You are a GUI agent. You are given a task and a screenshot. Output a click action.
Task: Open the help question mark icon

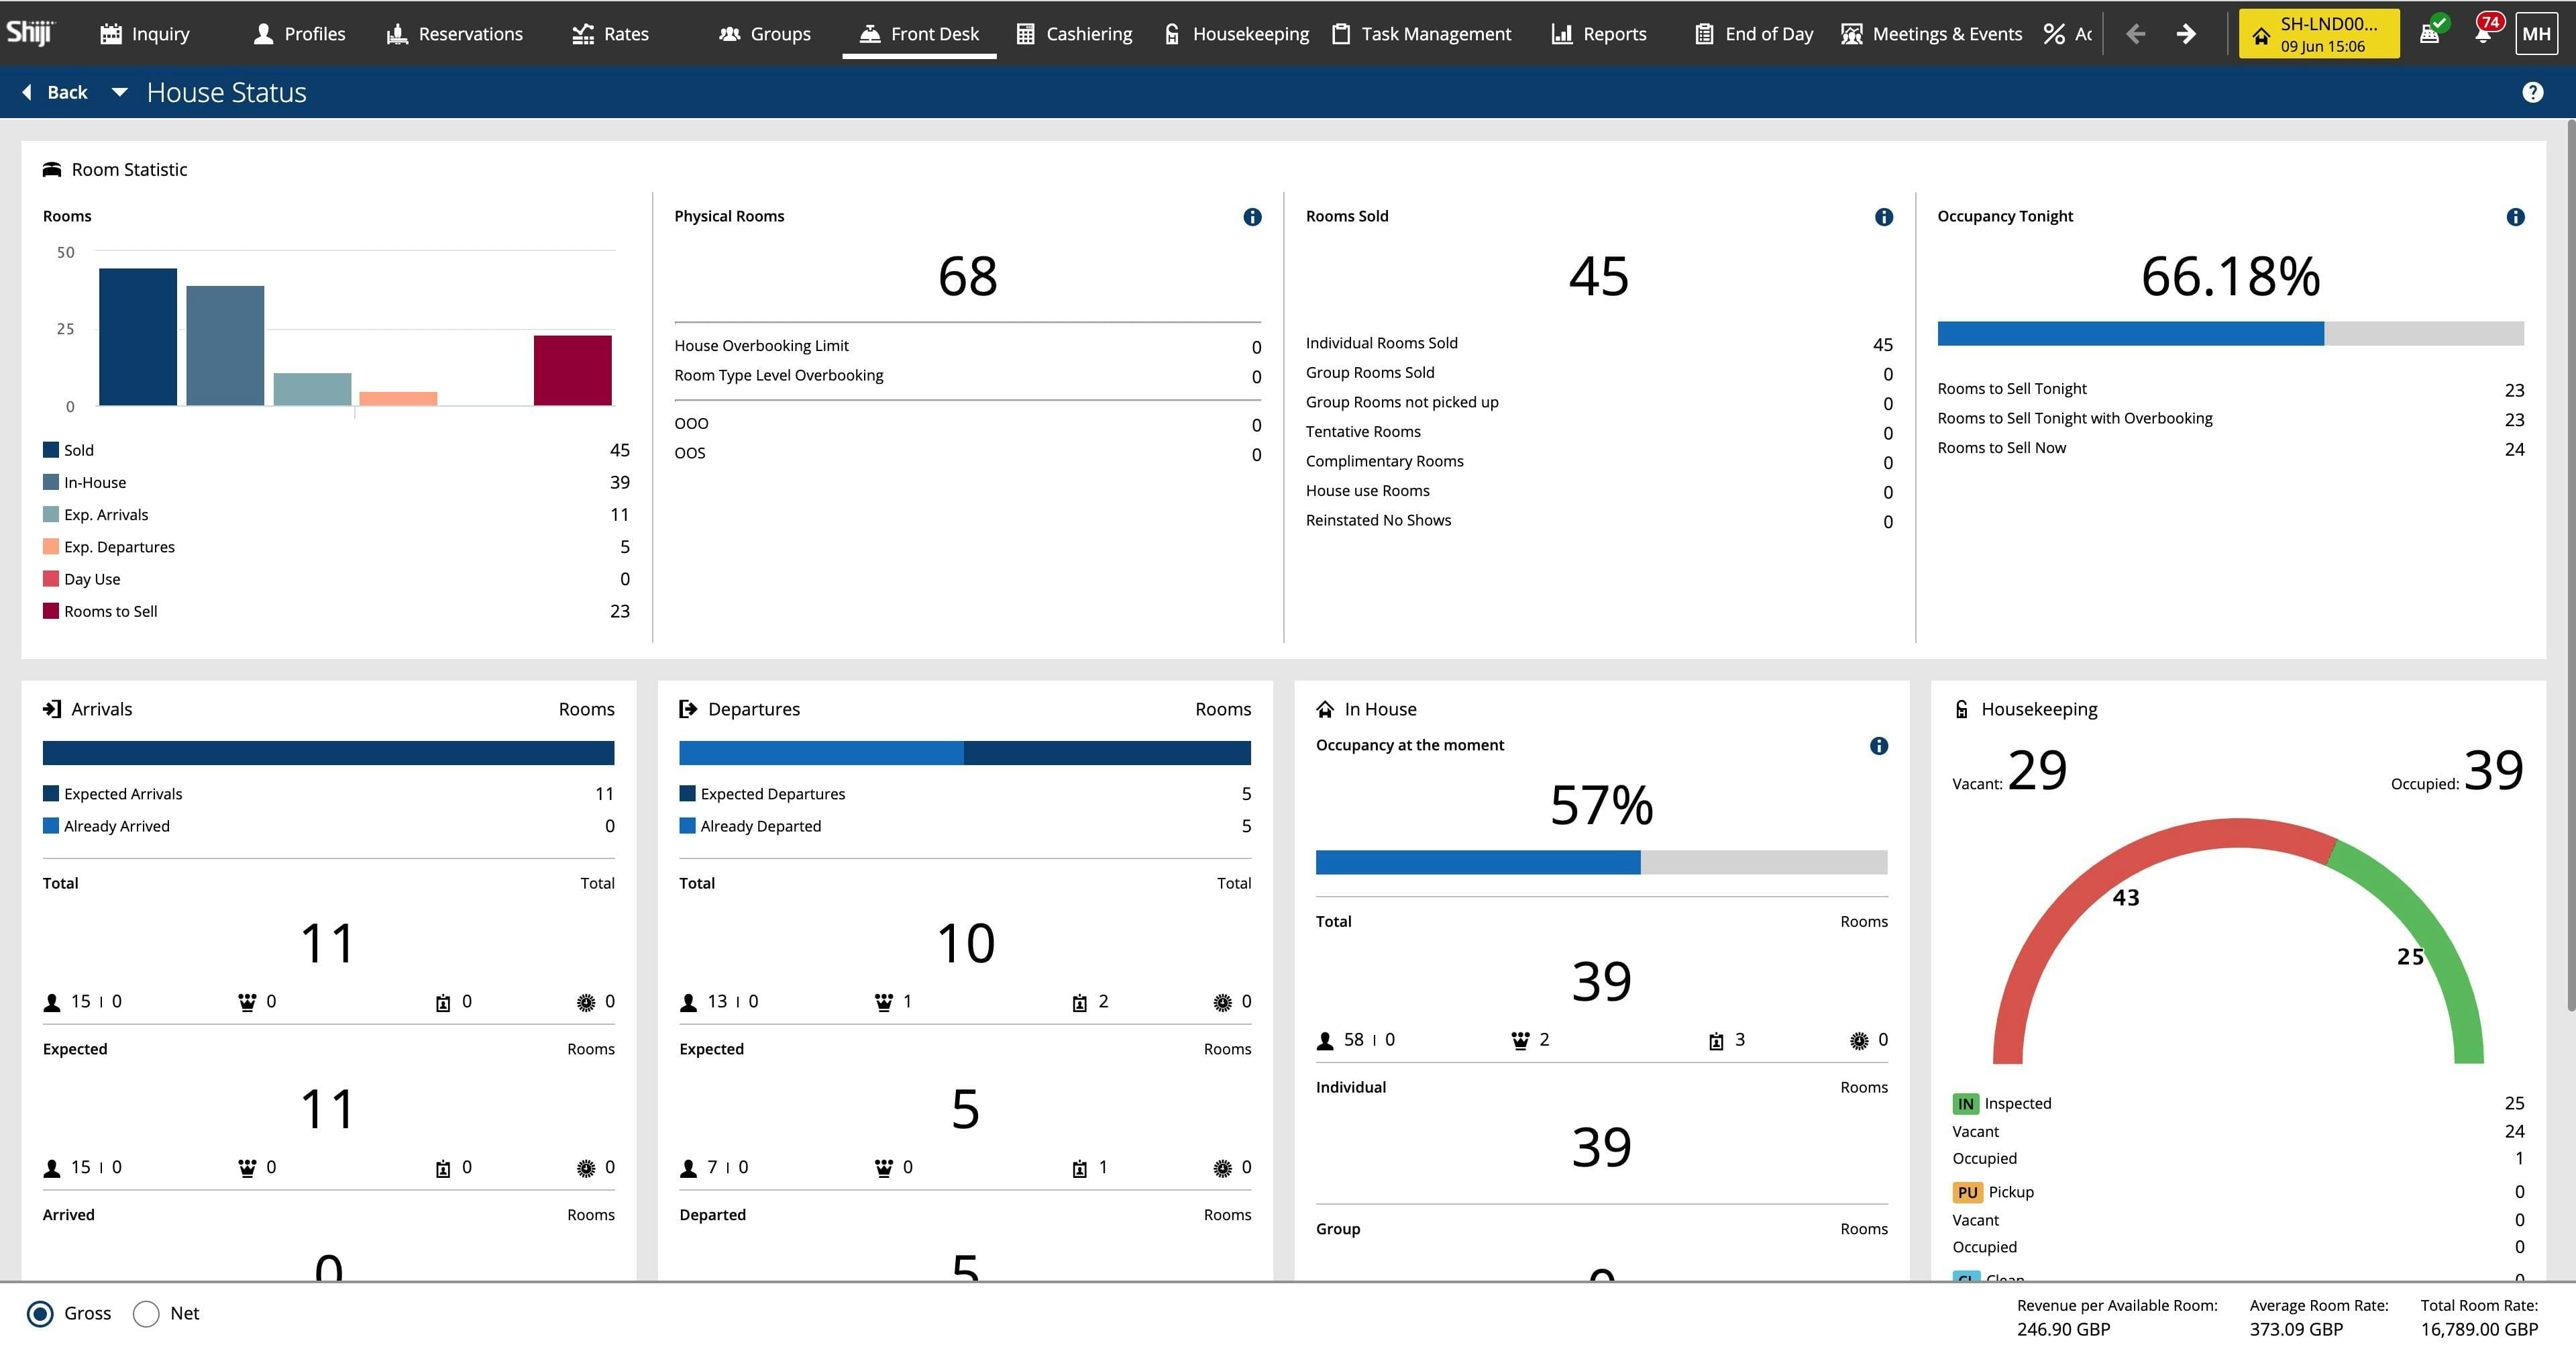click(x=2532, y=92)
